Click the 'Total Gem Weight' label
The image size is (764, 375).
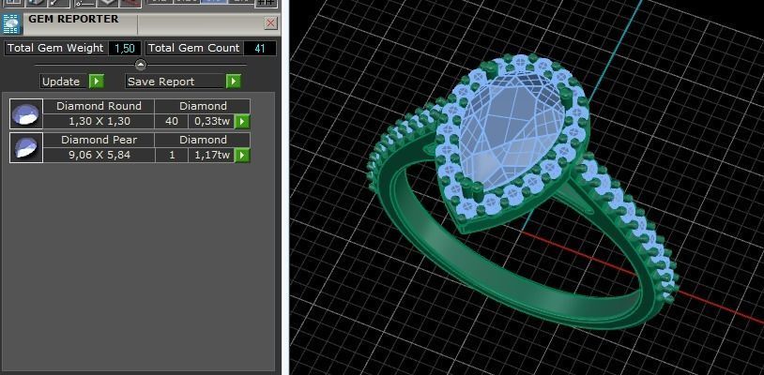(x=55, y=48)
